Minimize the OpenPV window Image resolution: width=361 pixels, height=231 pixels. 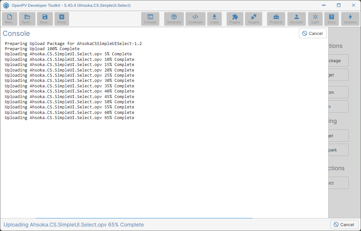point(324,5)
